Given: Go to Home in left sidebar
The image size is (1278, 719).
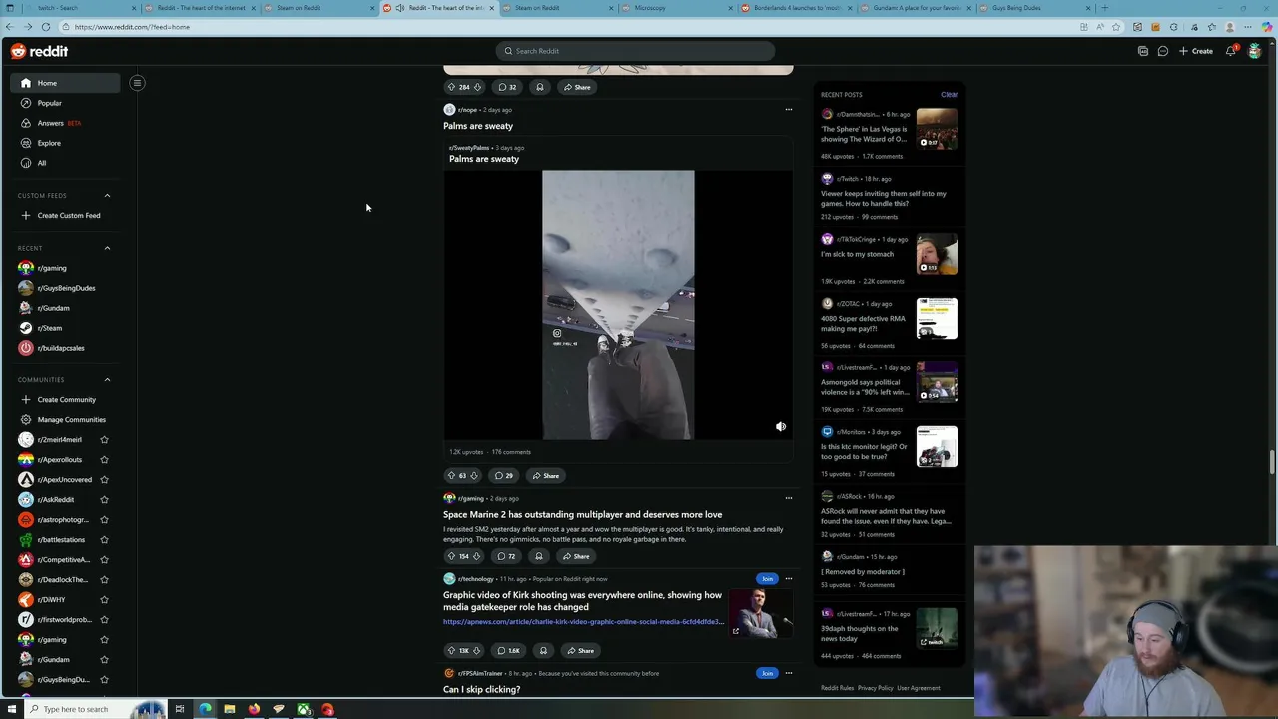Looking at the screenshot, I should 65,83.
